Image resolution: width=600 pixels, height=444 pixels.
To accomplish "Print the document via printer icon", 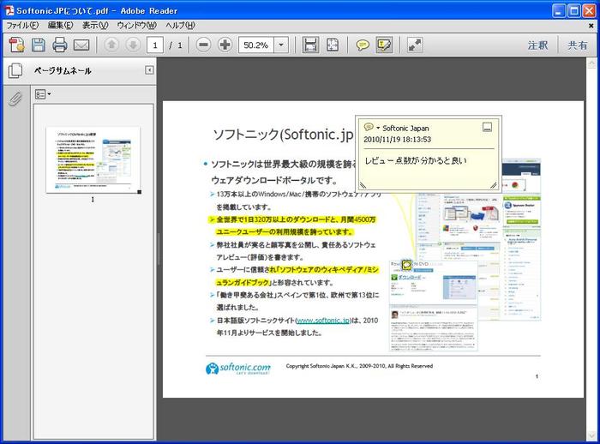I will click(60, 45).
